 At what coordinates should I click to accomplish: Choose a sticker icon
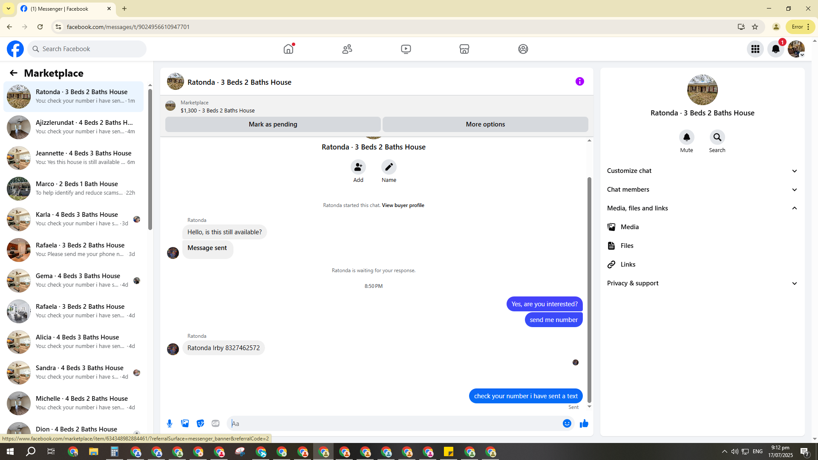(x=200, y=423)
